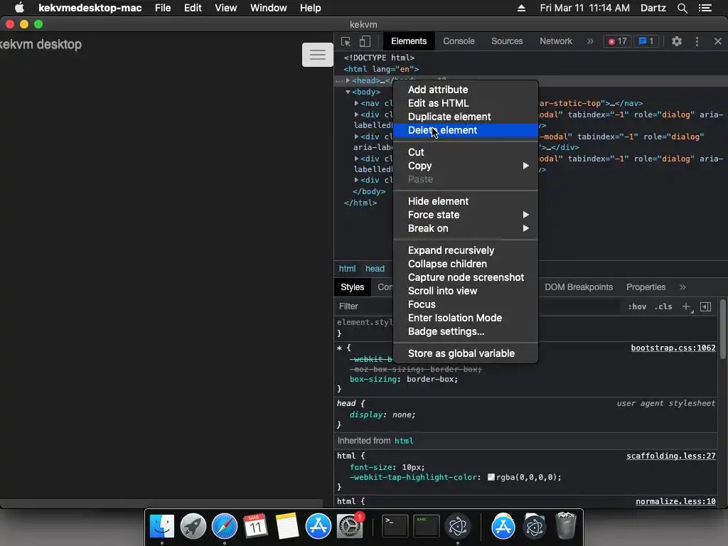
Task: Switch to the Console tab
Action: click(459, 41)
